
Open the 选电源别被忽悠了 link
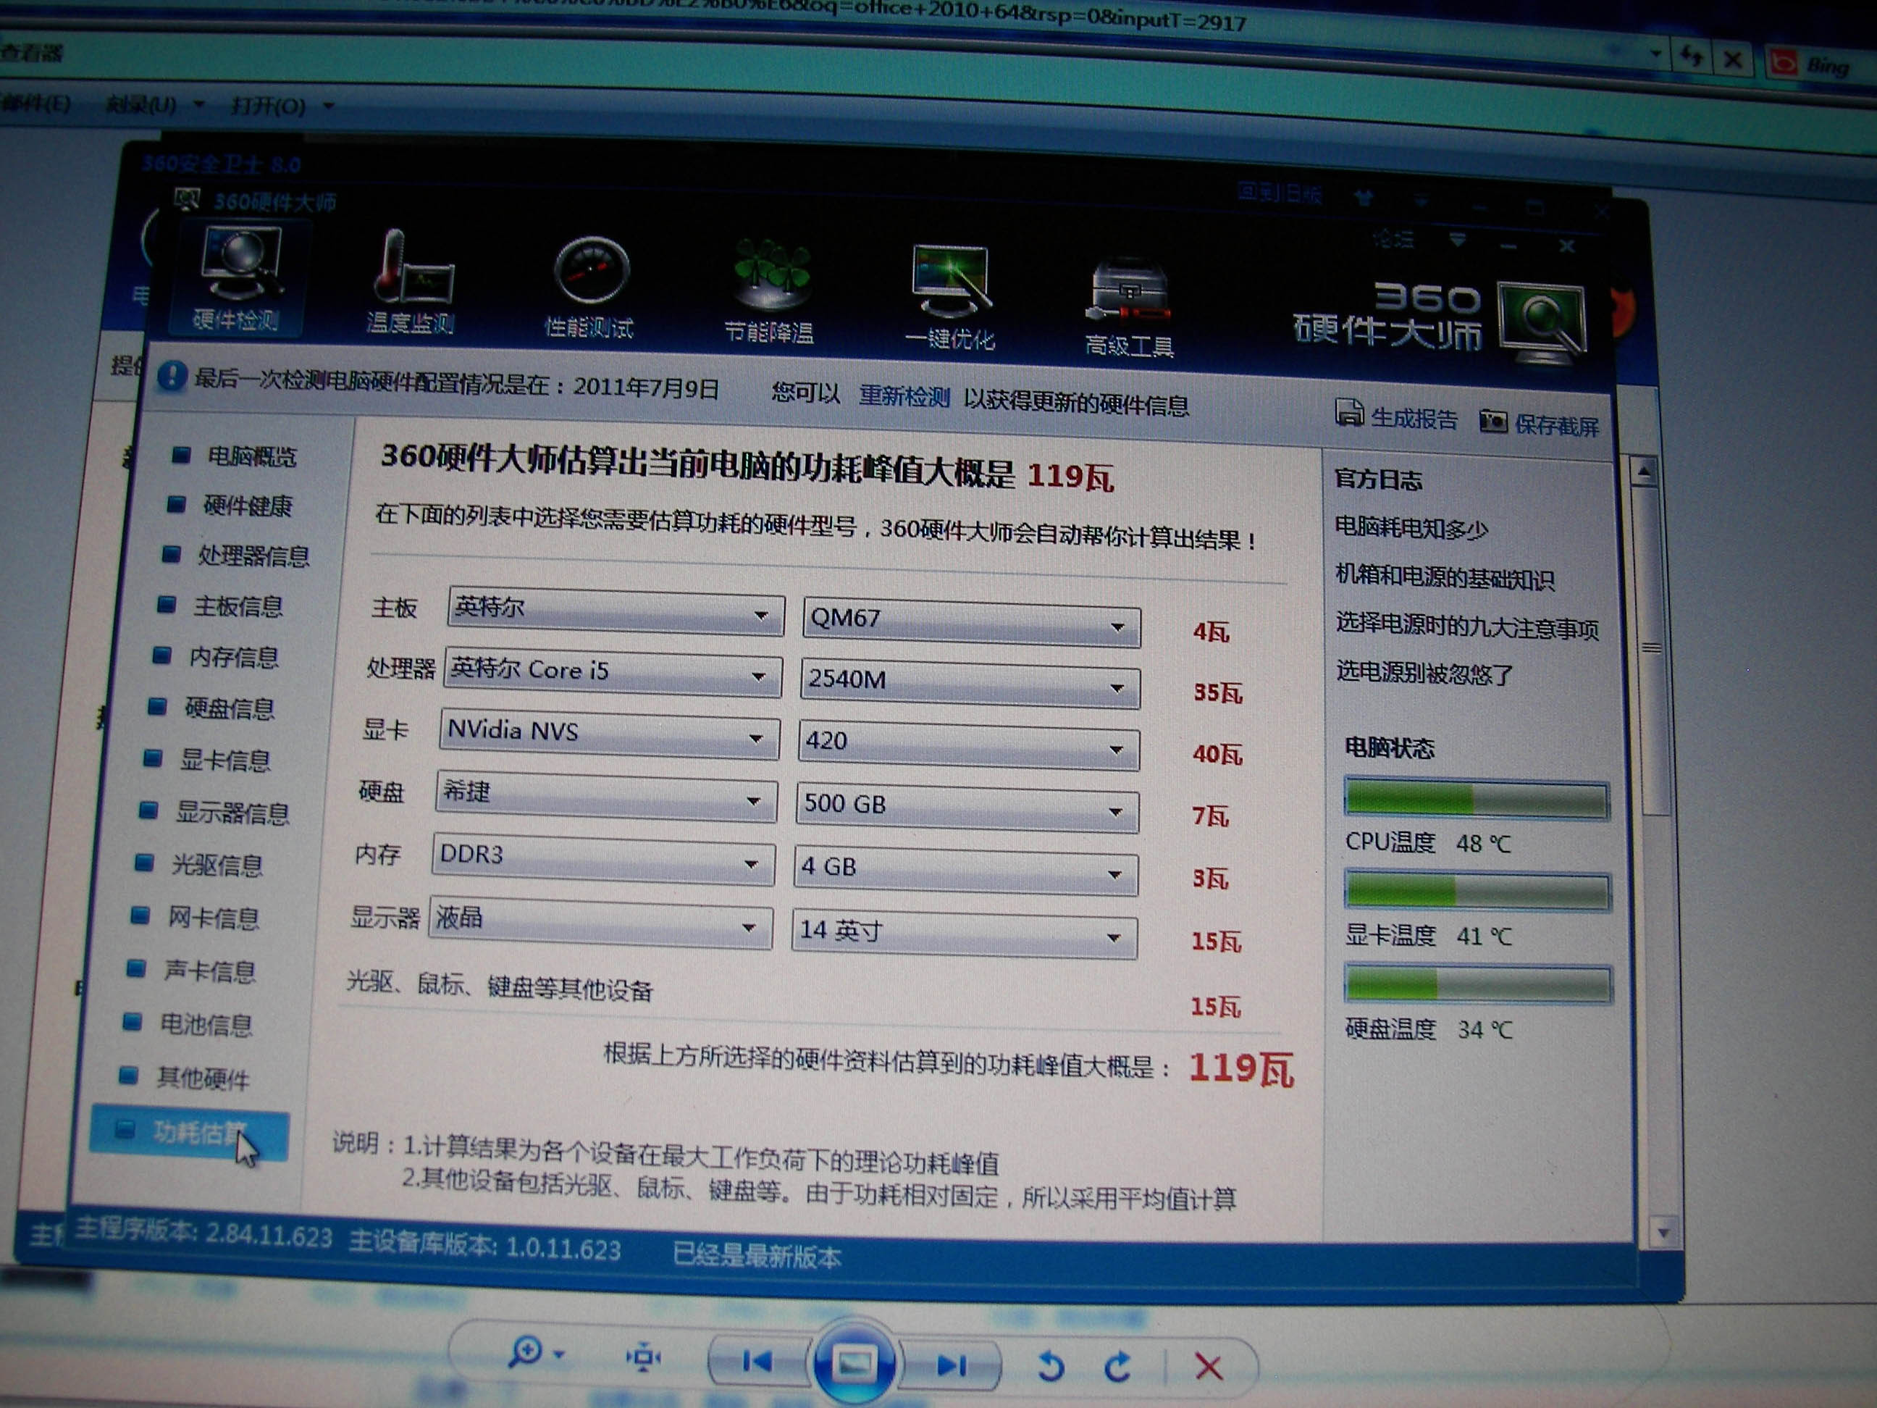coord(1424,673)
